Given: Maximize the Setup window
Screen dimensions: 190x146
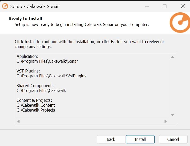Looking at the screenshot, I should 164,6.
